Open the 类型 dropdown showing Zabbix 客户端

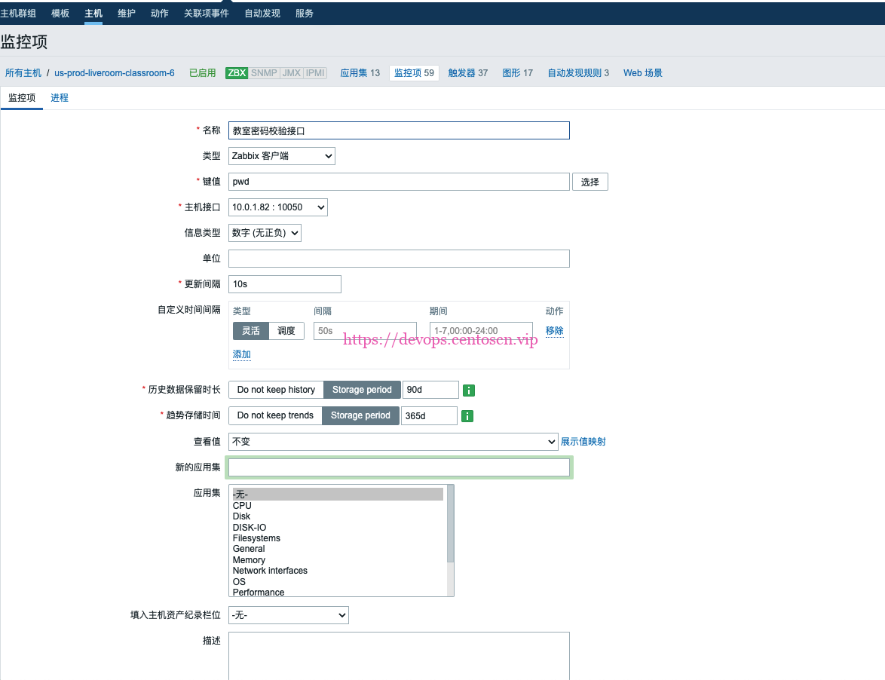tap(282, 156)
